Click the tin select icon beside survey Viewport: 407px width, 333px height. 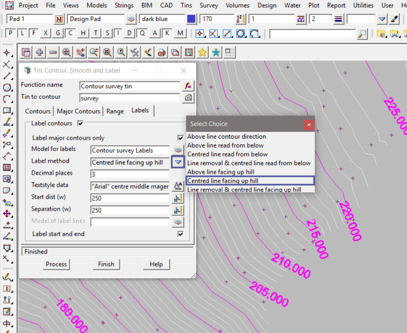click(x=188, y=98)
